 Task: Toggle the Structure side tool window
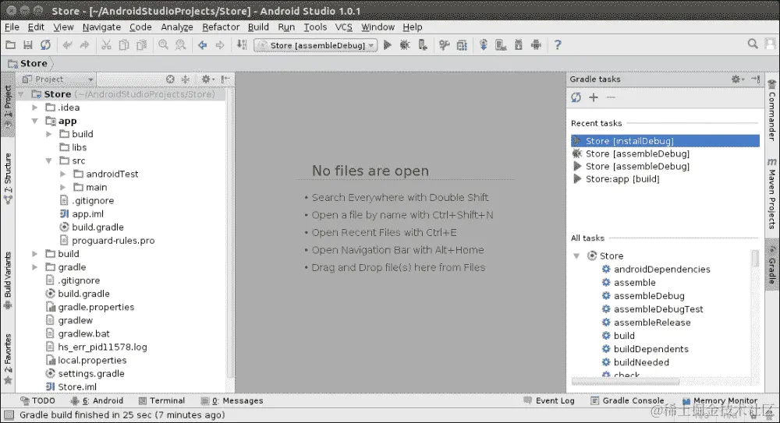(x=8, y=178)
